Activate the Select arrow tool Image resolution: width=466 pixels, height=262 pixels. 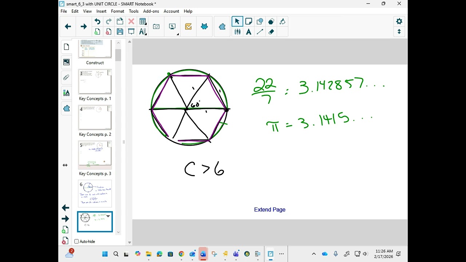pyautogui.click(x=237, y=21)
